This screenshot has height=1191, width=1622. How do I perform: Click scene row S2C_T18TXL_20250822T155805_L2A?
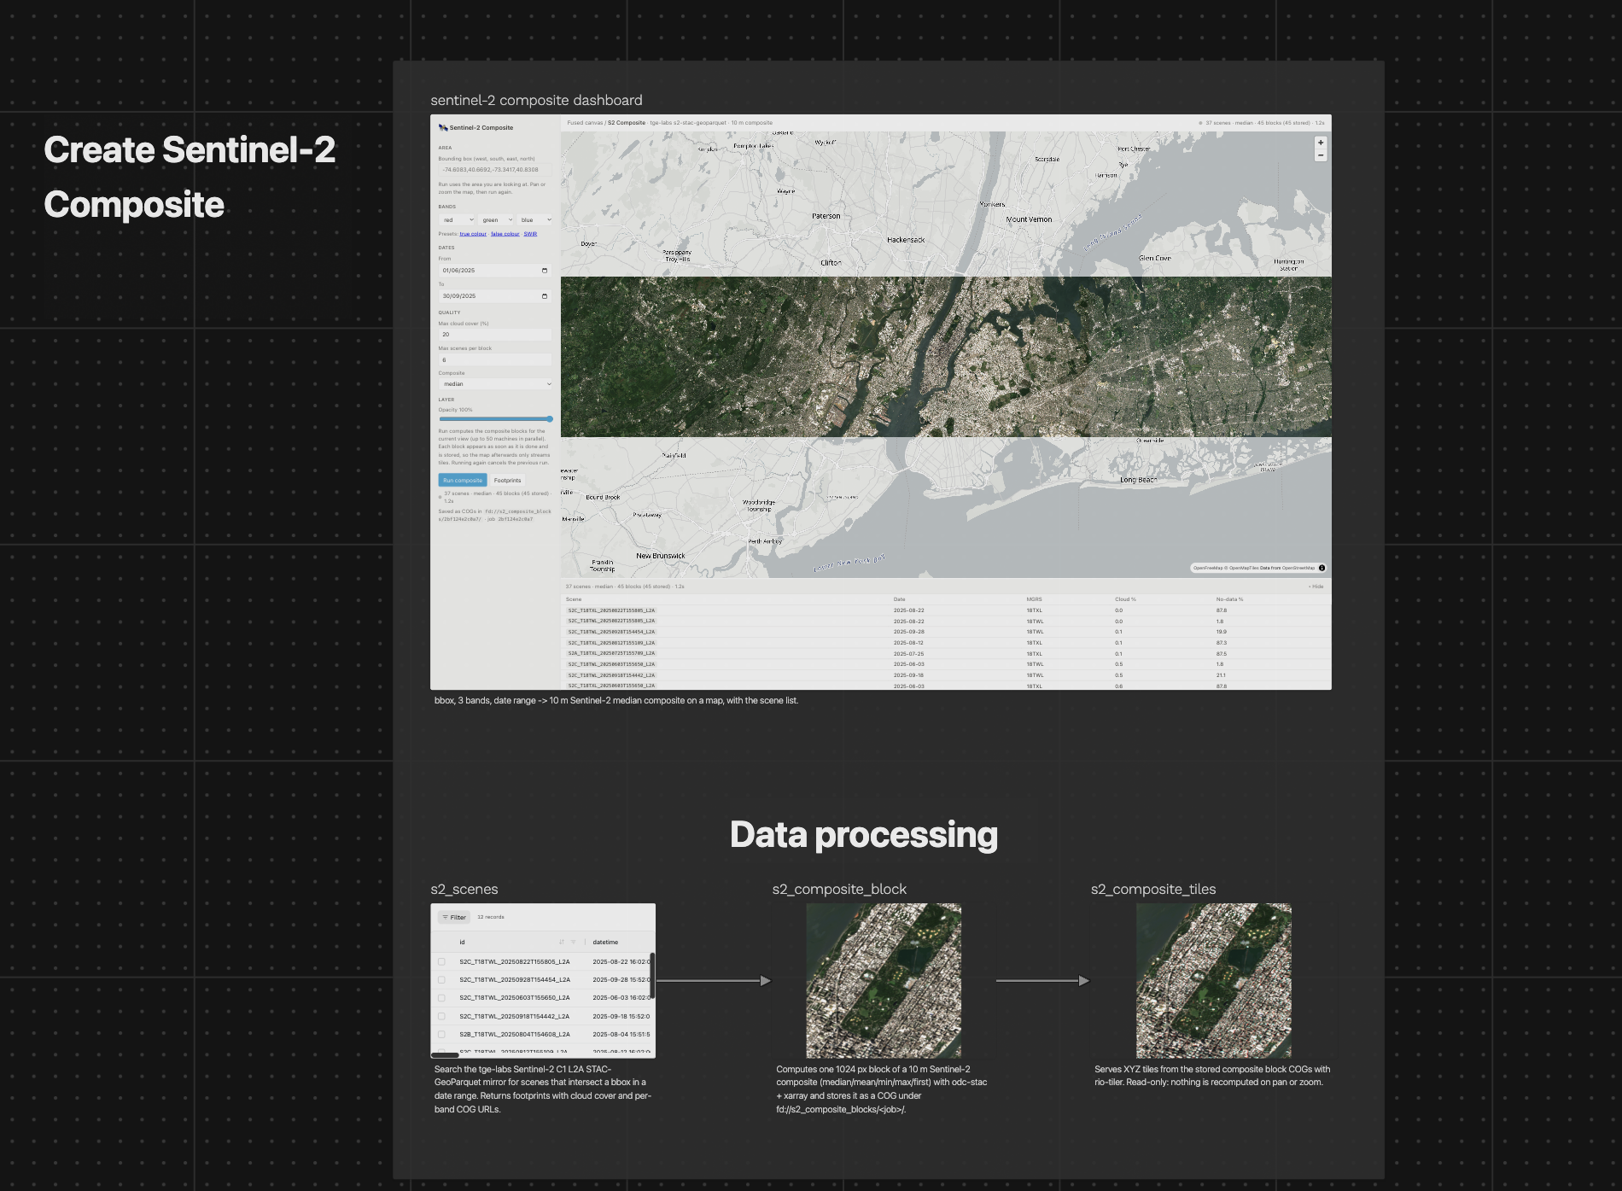tap(946, 610)
